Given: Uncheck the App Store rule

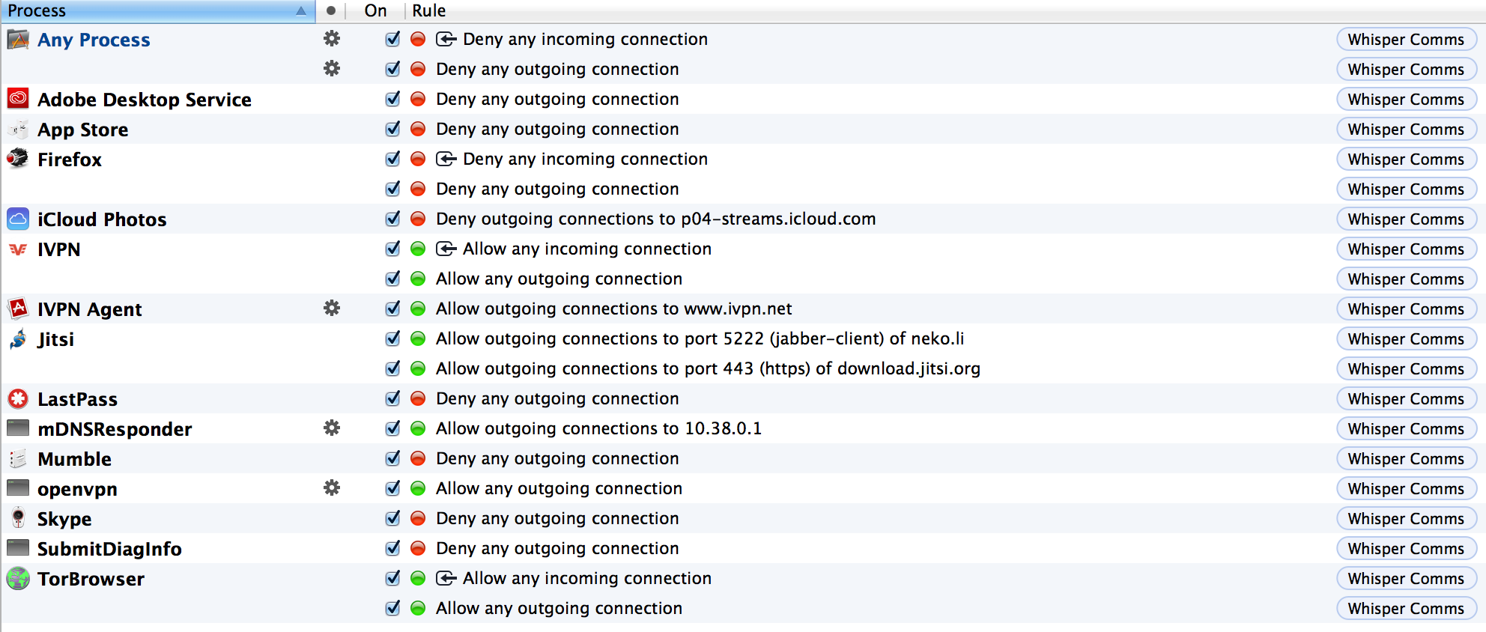Looking at the screenshot, I should click(392, 129).
